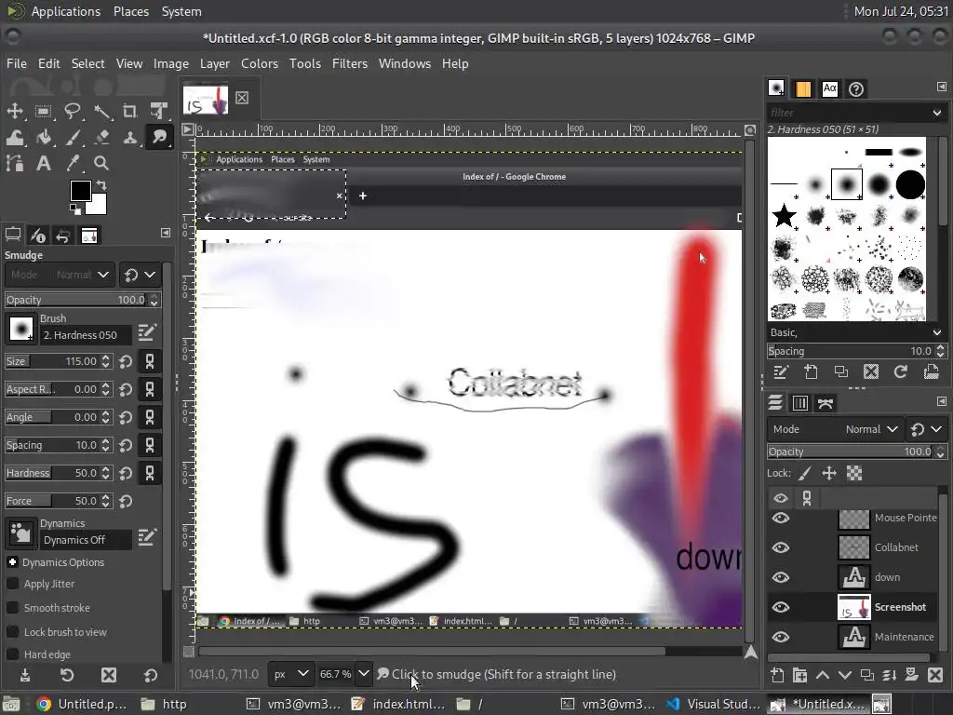Select the Smudge tool
Viewport: 953px width, 715px height.
[159, 138]
